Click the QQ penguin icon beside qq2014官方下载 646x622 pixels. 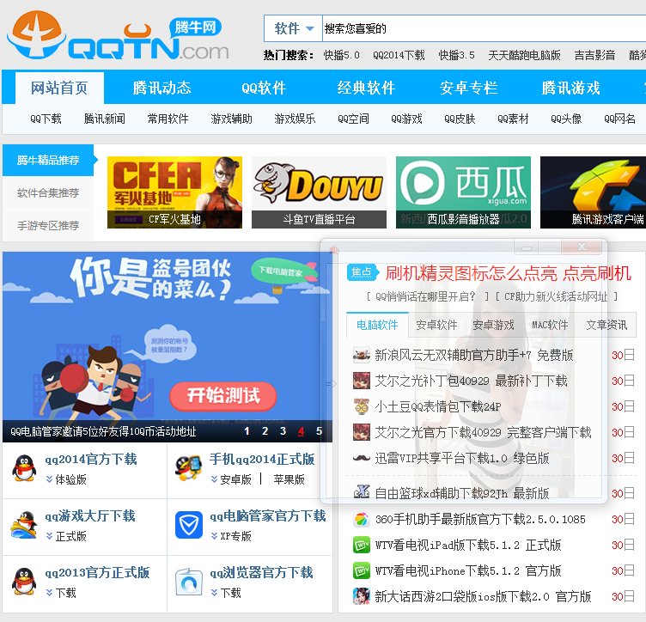pyautogui.click(x=24, y=468)
